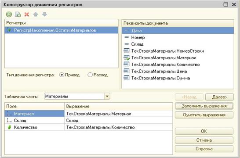Click the attribute icon next to Склад requisite
240x158 pixels.
pos(127,44)
